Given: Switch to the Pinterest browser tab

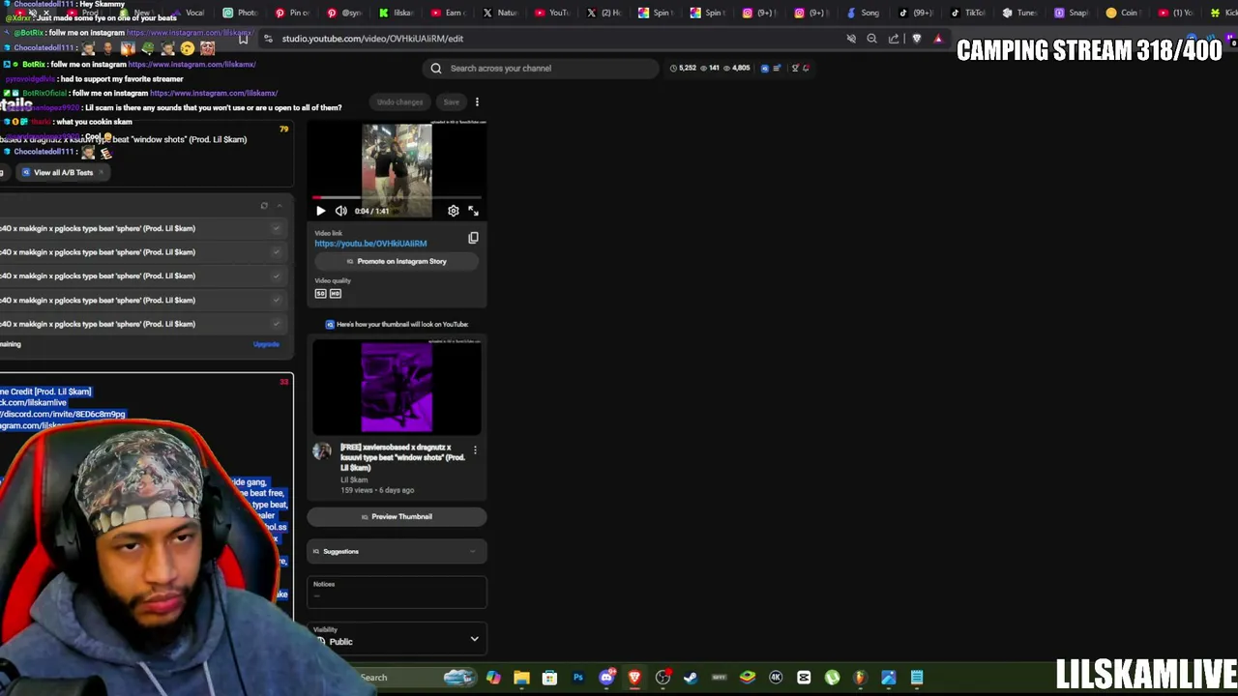Looking at the screenshot, I should tap(294, 13).
